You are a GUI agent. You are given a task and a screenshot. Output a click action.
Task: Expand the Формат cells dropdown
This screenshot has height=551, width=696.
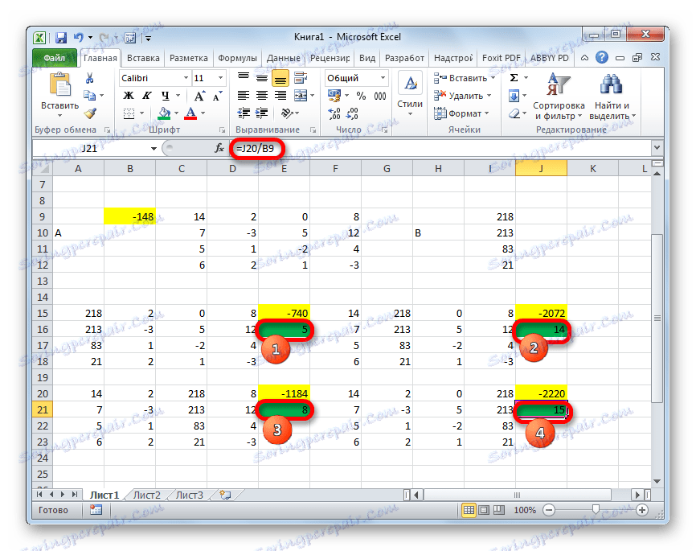(486, 113)
